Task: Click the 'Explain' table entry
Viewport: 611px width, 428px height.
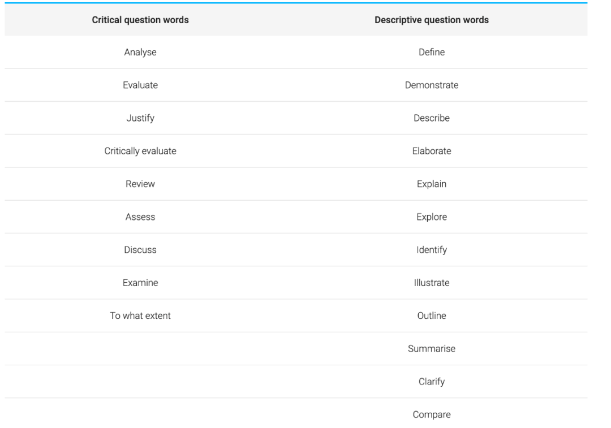Action: click(x=432, y=184)
